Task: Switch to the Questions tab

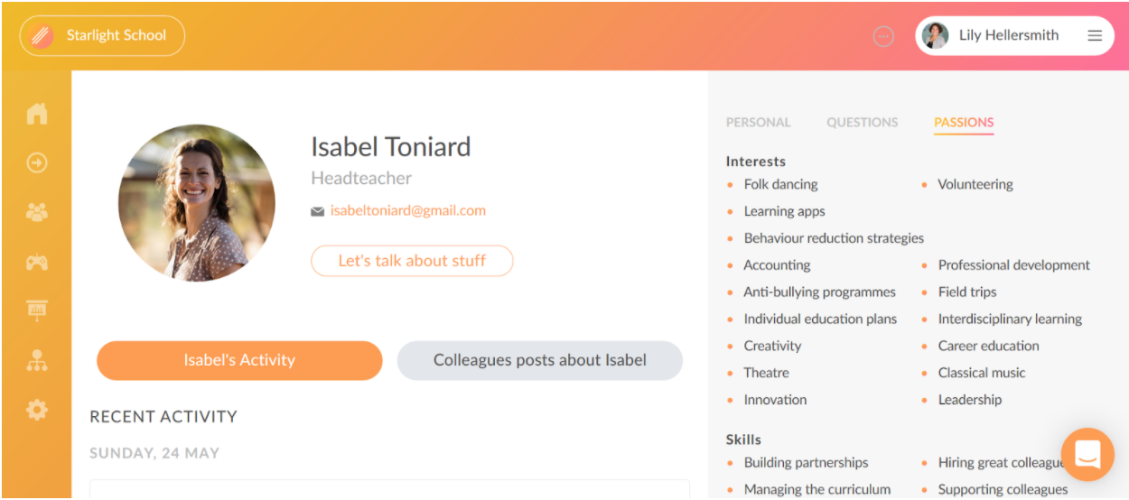Action: point(862,123)
